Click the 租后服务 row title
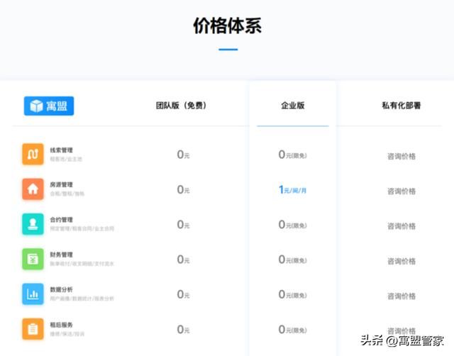Viewport: 454px width, 356px height. point(62,325)
